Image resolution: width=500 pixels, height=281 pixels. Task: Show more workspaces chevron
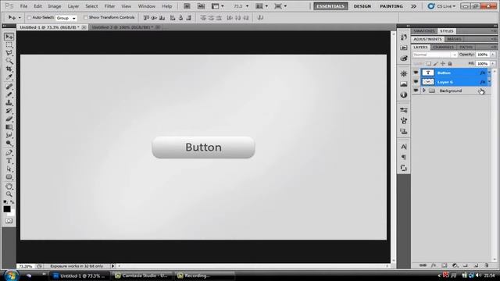click(413, 6)
